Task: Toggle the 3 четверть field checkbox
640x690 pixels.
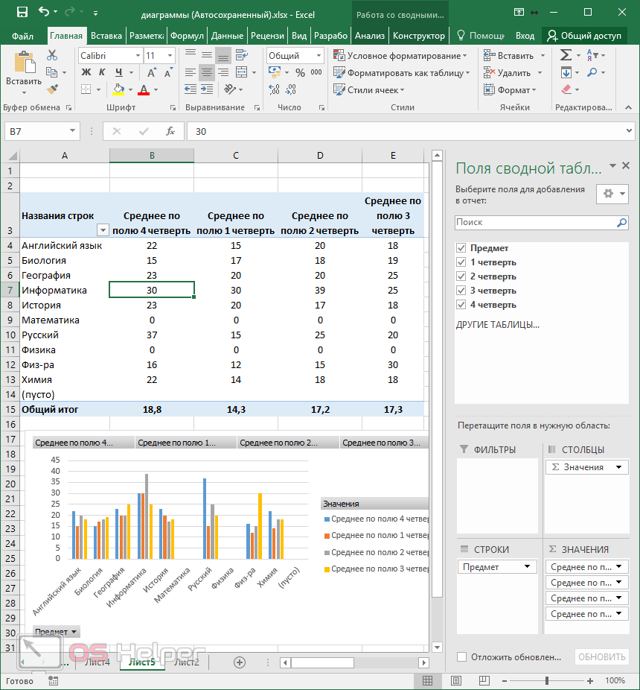Action: click(x=461, y=291)
